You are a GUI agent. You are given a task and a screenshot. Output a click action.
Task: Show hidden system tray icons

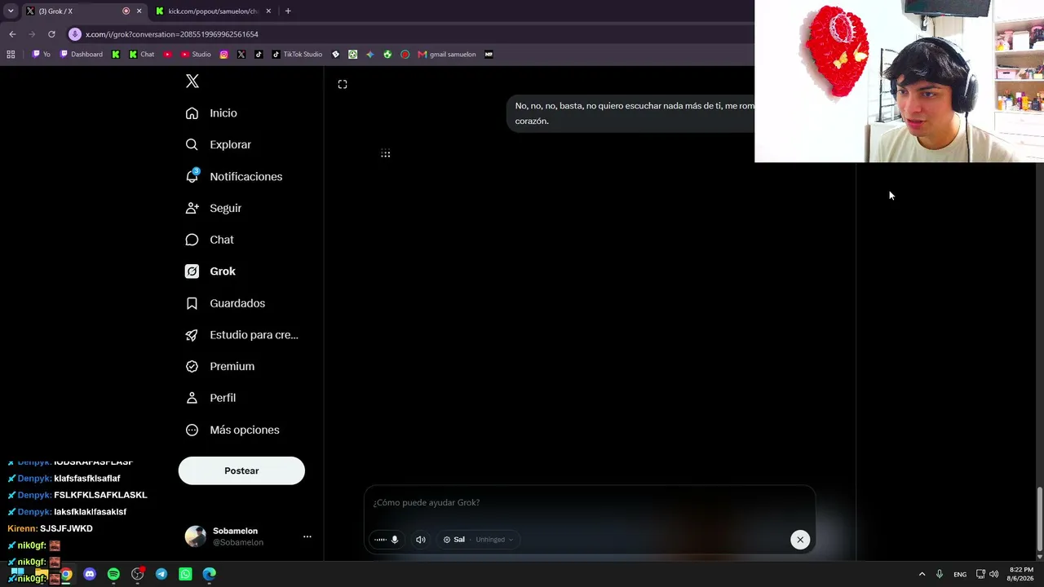(922, 574)
